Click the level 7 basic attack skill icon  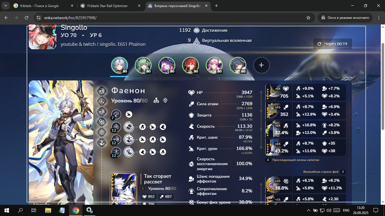[116, 114]
